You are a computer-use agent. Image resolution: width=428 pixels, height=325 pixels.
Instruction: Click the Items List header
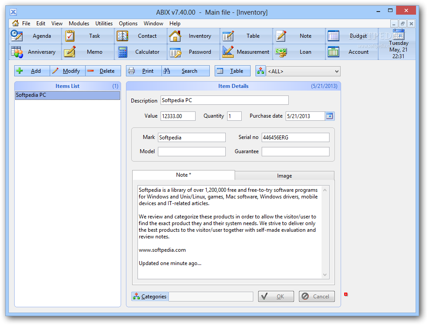click(x=67, y=86)
